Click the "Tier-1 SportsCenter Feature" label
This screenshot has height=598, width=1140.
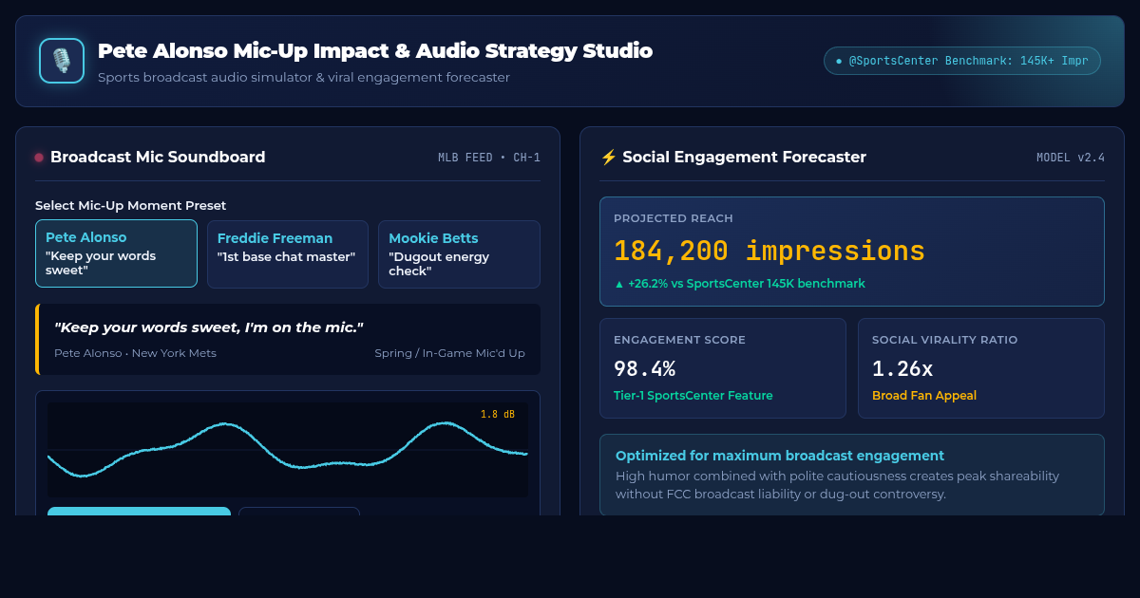point(693,396)
